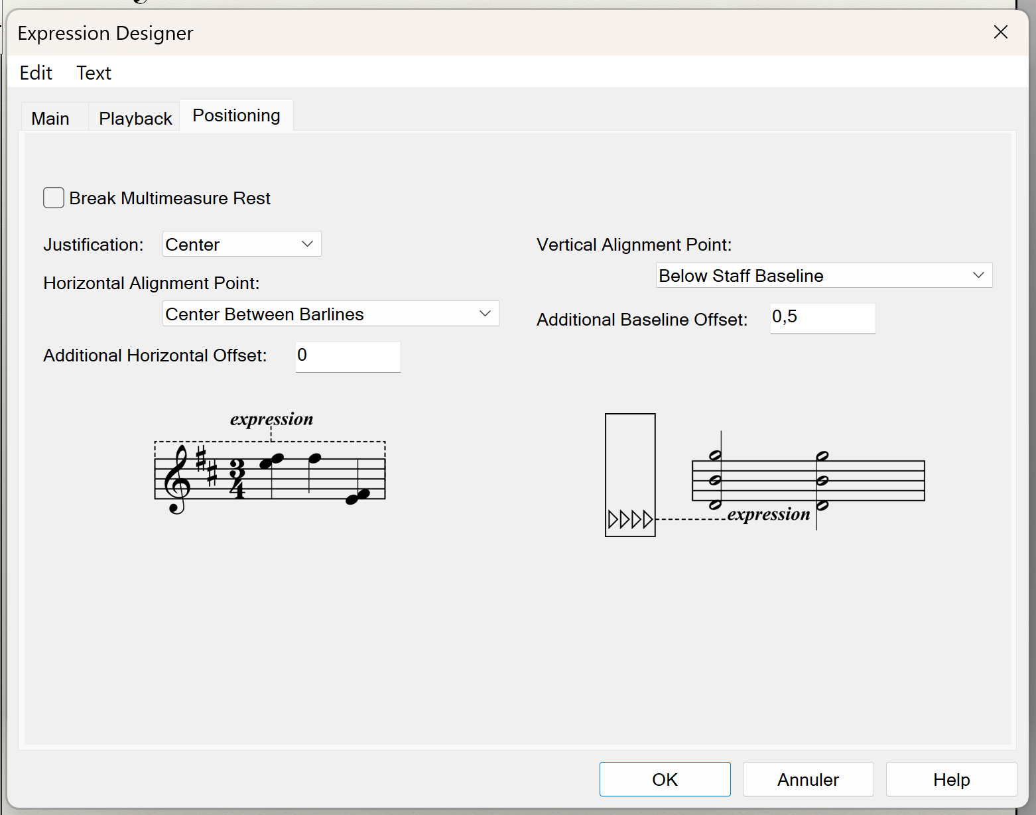Click the 'expression' text below the staff
Viewport: 1036px width, 815px height.
(x=769, y=515)
